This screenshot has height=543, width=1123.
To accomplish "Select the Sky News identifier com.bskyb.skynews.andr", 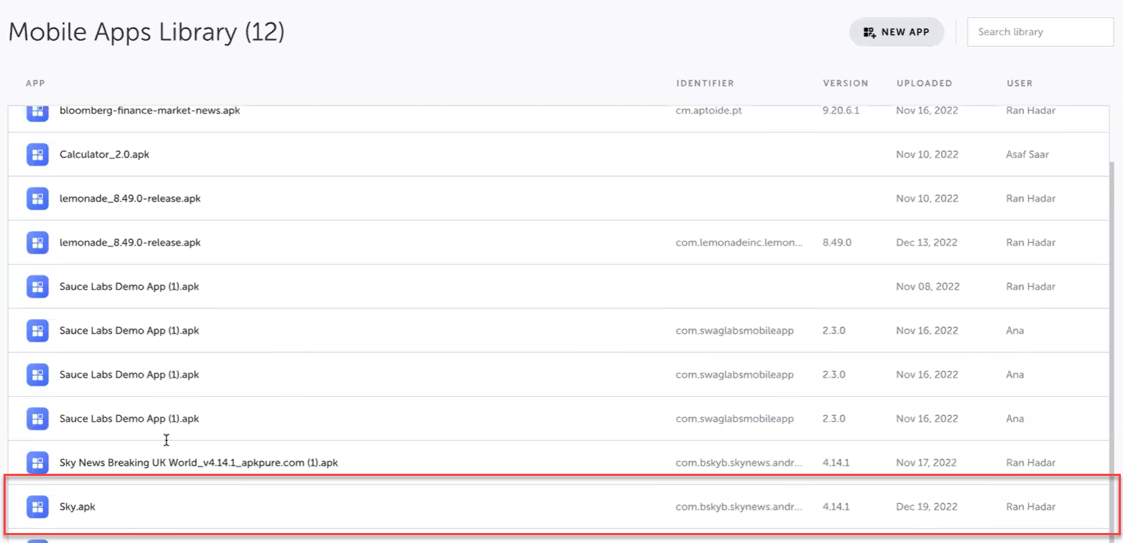I will pyautogui.click(x=738, y=462).
